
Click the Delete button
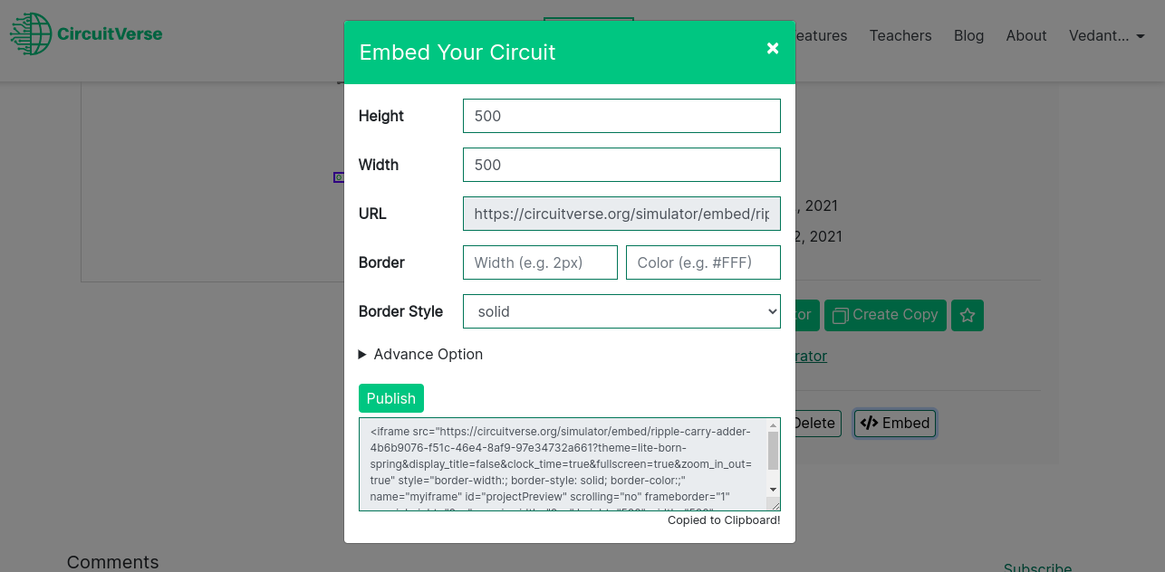click(814, 423)
